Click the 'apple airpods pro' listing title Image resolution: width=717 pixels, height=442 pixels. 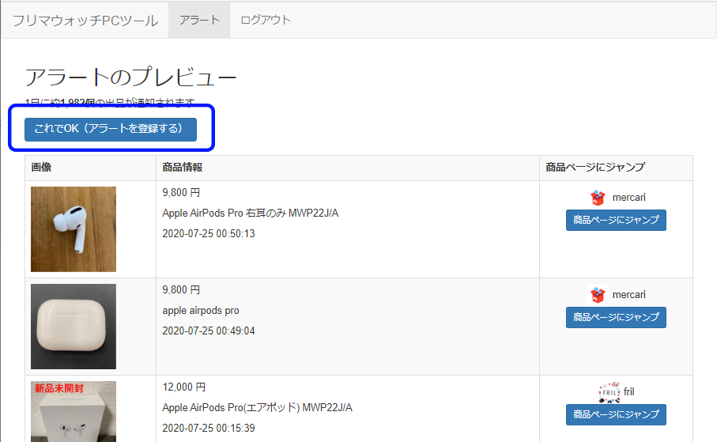pos(201,311)
